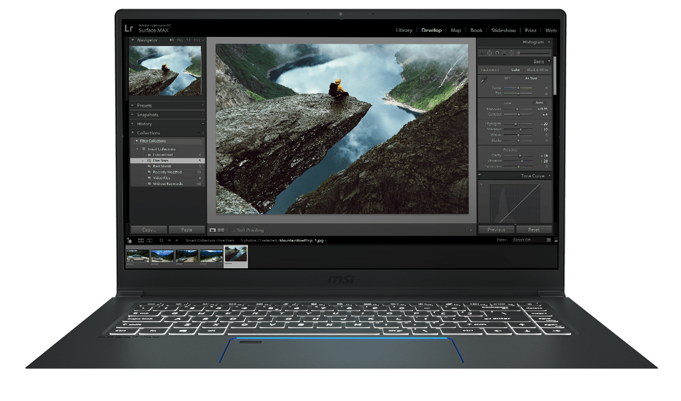Pick the White Balance eyedropper tool

[x=484, y=81]
